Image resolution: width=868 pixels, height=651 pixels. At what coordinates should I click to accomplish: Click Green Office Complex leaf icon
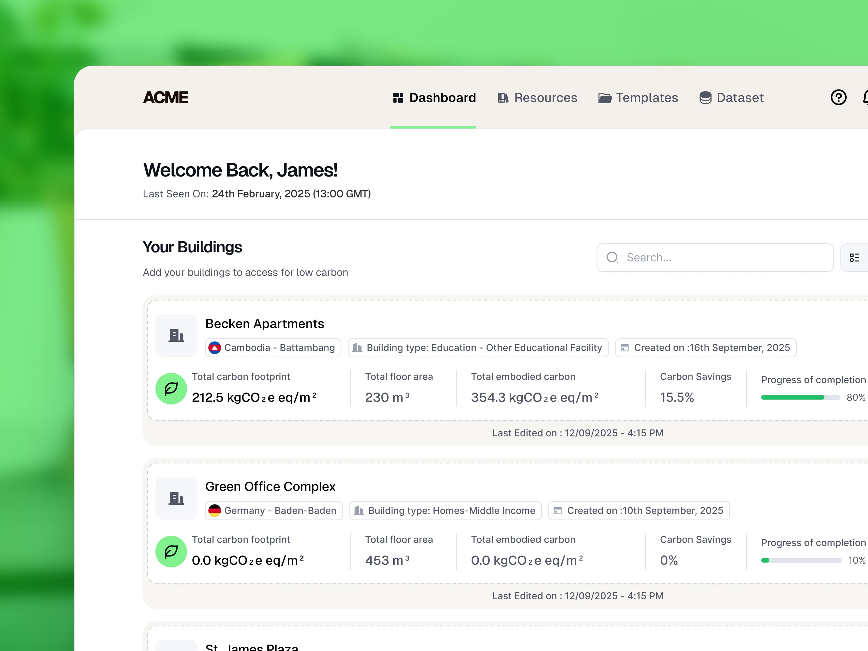click(171, 551)
